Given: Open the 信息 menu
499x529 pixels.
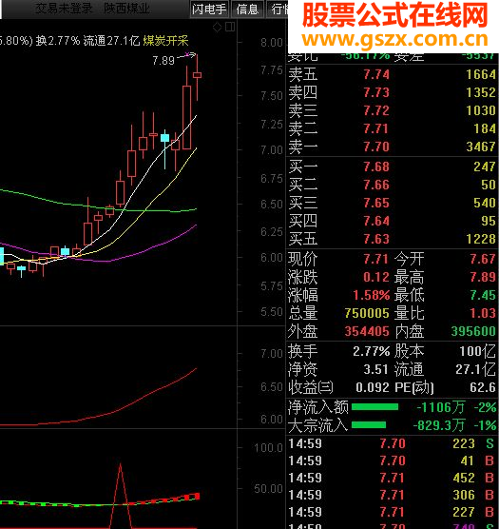Looking at the screenshot, I should click(x=247, y=10).
